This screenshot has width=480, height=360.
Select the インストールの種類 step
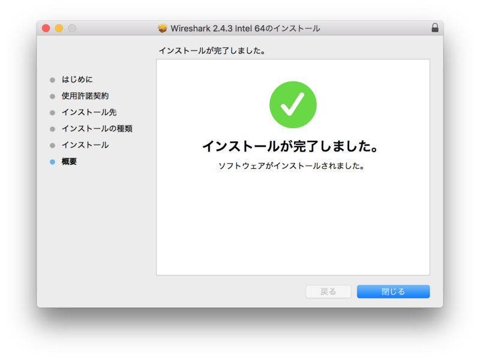coord(97,129)
